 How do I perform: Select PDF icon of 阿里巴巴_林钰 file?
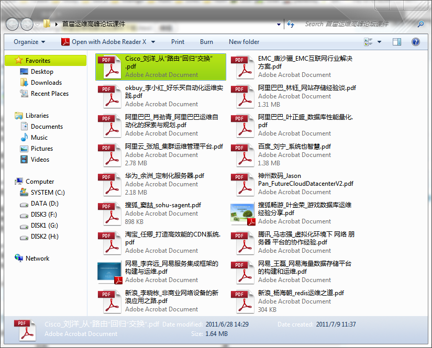[x=242, y=96]
